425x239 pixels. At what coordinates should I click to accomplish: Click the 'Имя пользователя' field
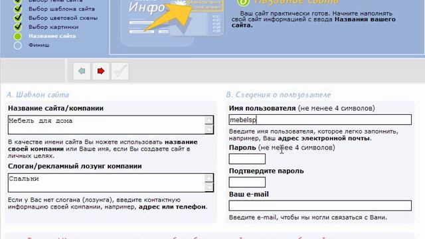pyautogui.click(x=320, y=119)
